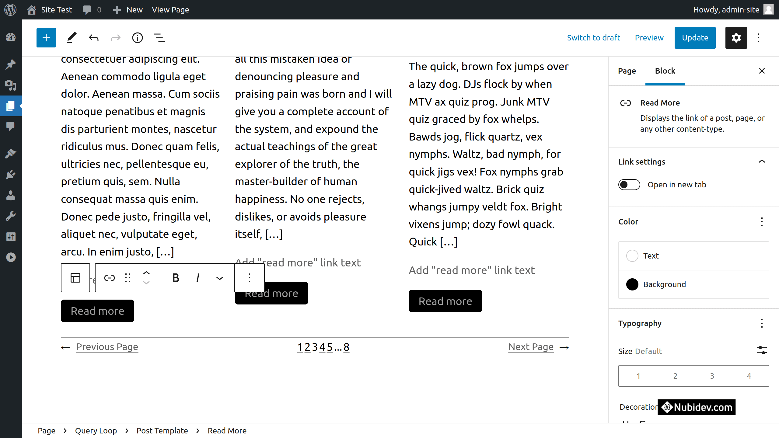779x438 pixels.
Task: Click the Update button
Action: click(x=695, y=38)
